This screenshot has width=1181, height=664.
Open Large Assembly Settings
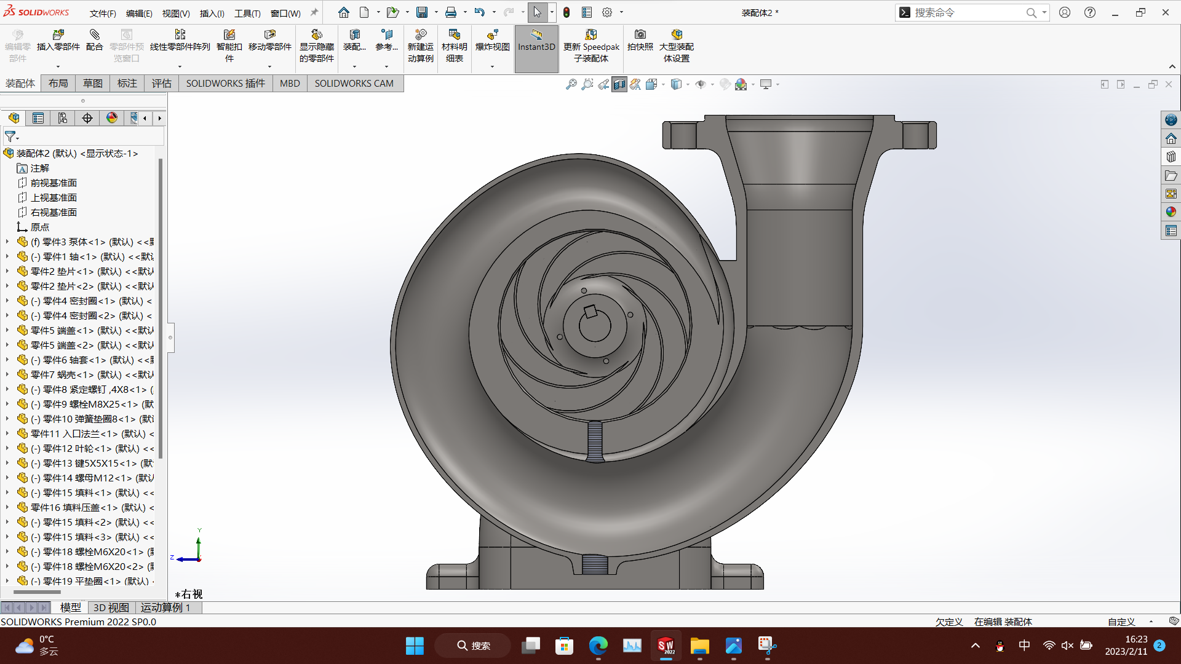(x=677, y=45)
